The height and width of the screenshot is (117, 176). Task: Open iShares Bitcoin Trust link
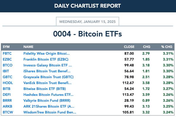[47, 71]
